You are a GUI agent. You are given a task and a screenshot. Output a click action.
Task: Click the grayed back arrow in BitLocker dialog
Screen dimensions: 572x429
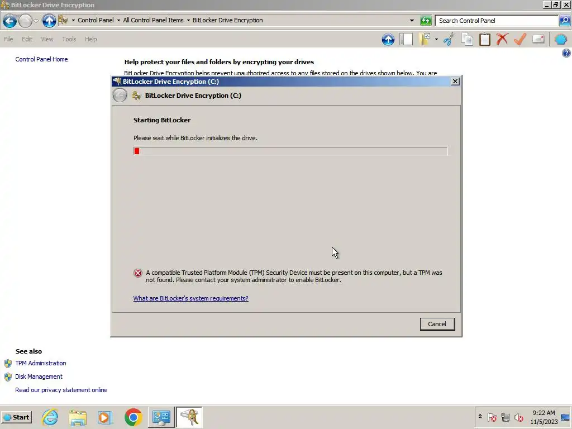[120, 96]
